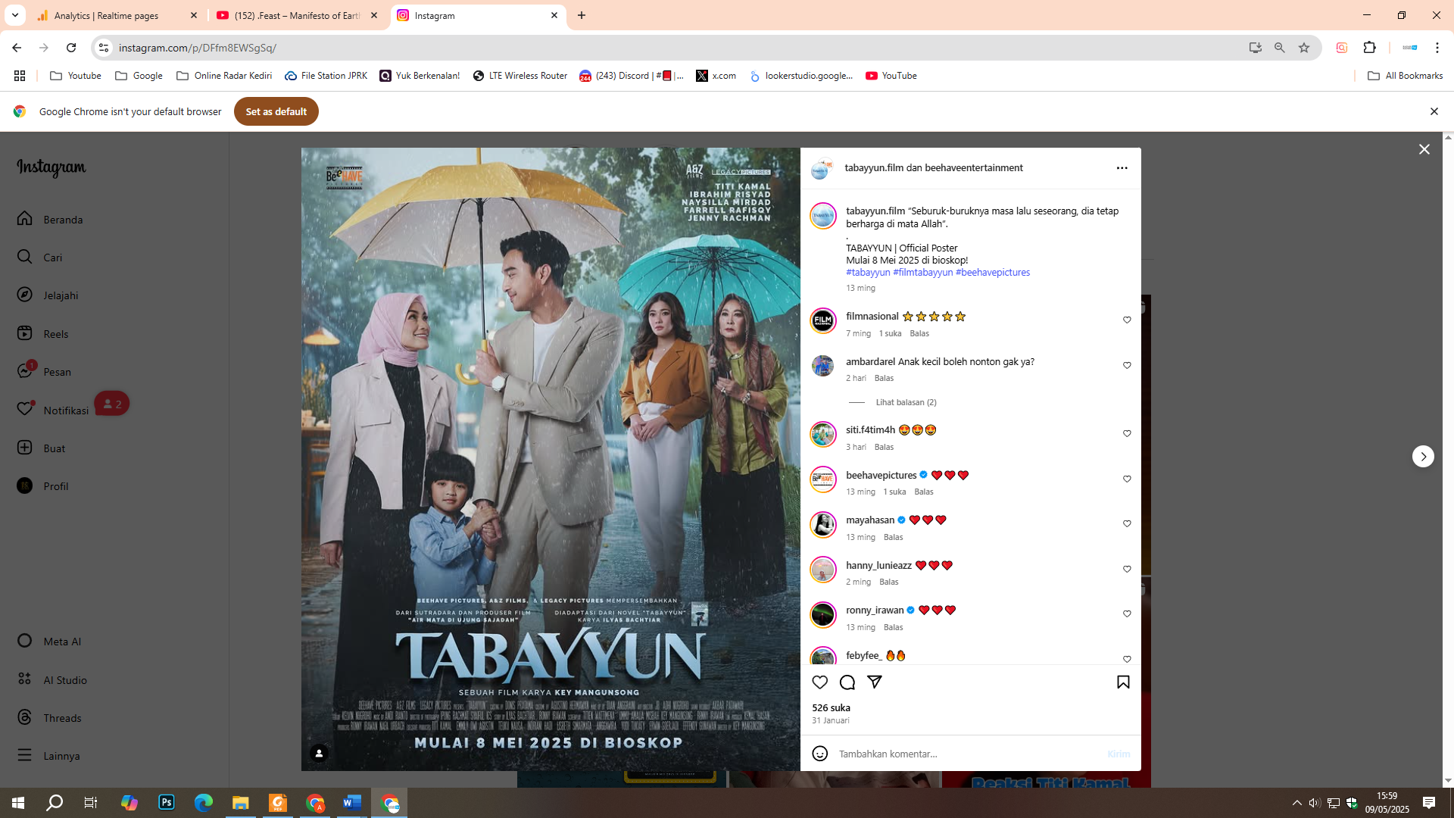Click the Tambahkan komentar input field

coord(968,754)
